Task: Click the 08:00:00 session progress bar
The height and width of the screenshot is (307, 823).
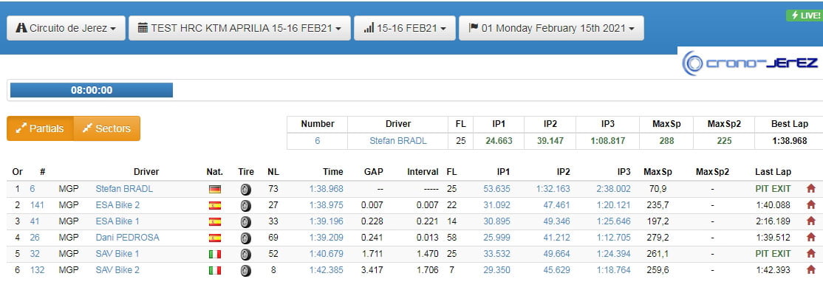Action: pos(91,90)
